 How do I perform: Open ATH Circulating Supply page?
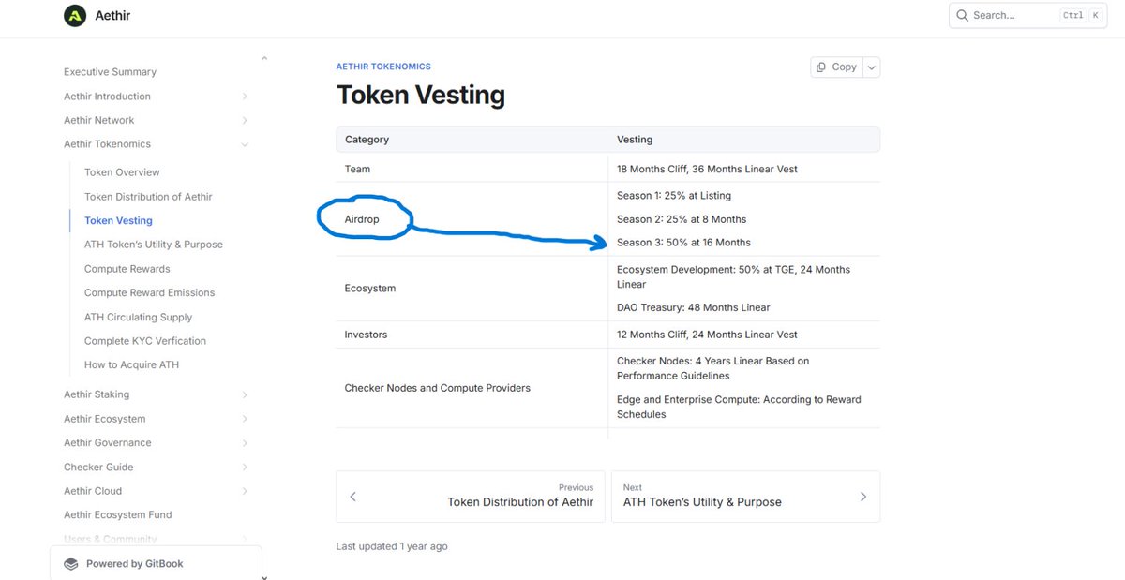point(138,318)
